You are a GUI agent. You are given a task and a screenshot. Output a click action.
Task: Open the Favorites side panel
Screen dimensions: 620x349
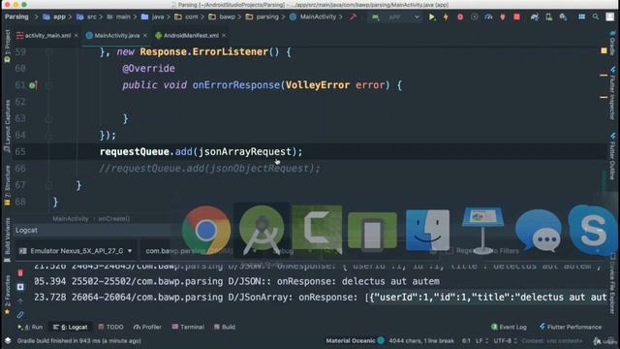[x=7, y=295]
